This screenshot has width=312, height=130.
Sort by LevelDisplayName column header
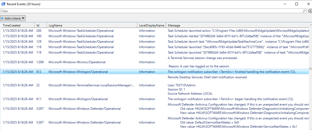pyautogui.click(x=152, y=25)
